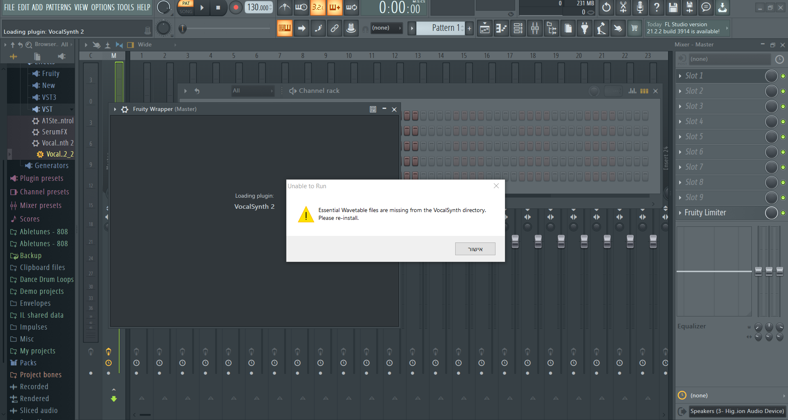Click the tempo 130.000 field
The height and width of the screenshot is (420, 788).
tap(258, 7)
